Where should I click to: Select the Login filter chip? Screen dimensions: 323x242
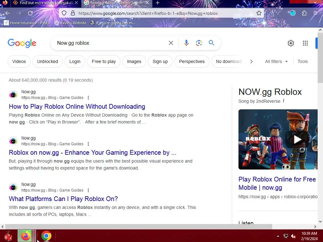[x=75, y=61]
